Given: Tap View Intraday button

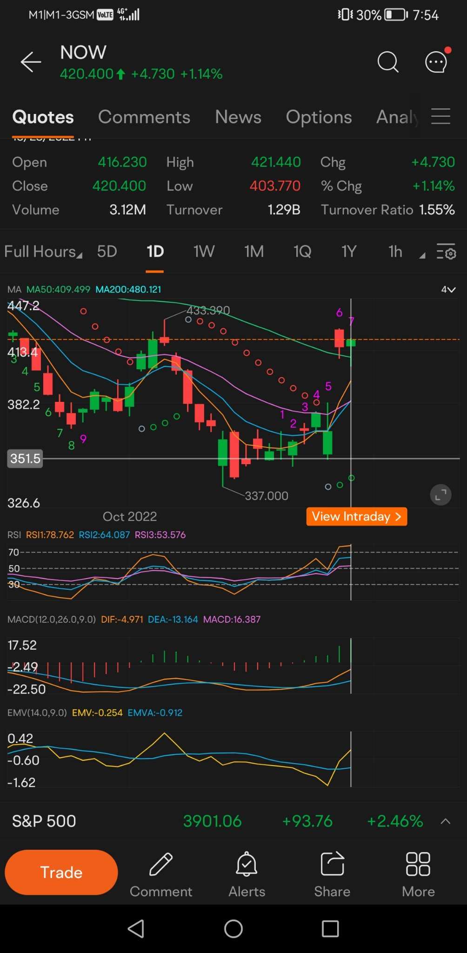Looking at the screenshot, I should pyautogui.click(x=357, y=516).
